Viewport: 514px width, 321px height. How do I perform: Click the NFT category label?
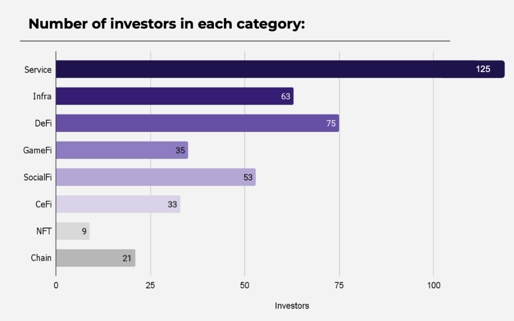[44, 231]
